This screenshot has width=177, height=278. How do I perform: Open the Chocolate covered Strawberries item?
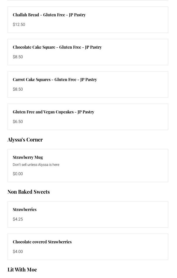point(42,242)
